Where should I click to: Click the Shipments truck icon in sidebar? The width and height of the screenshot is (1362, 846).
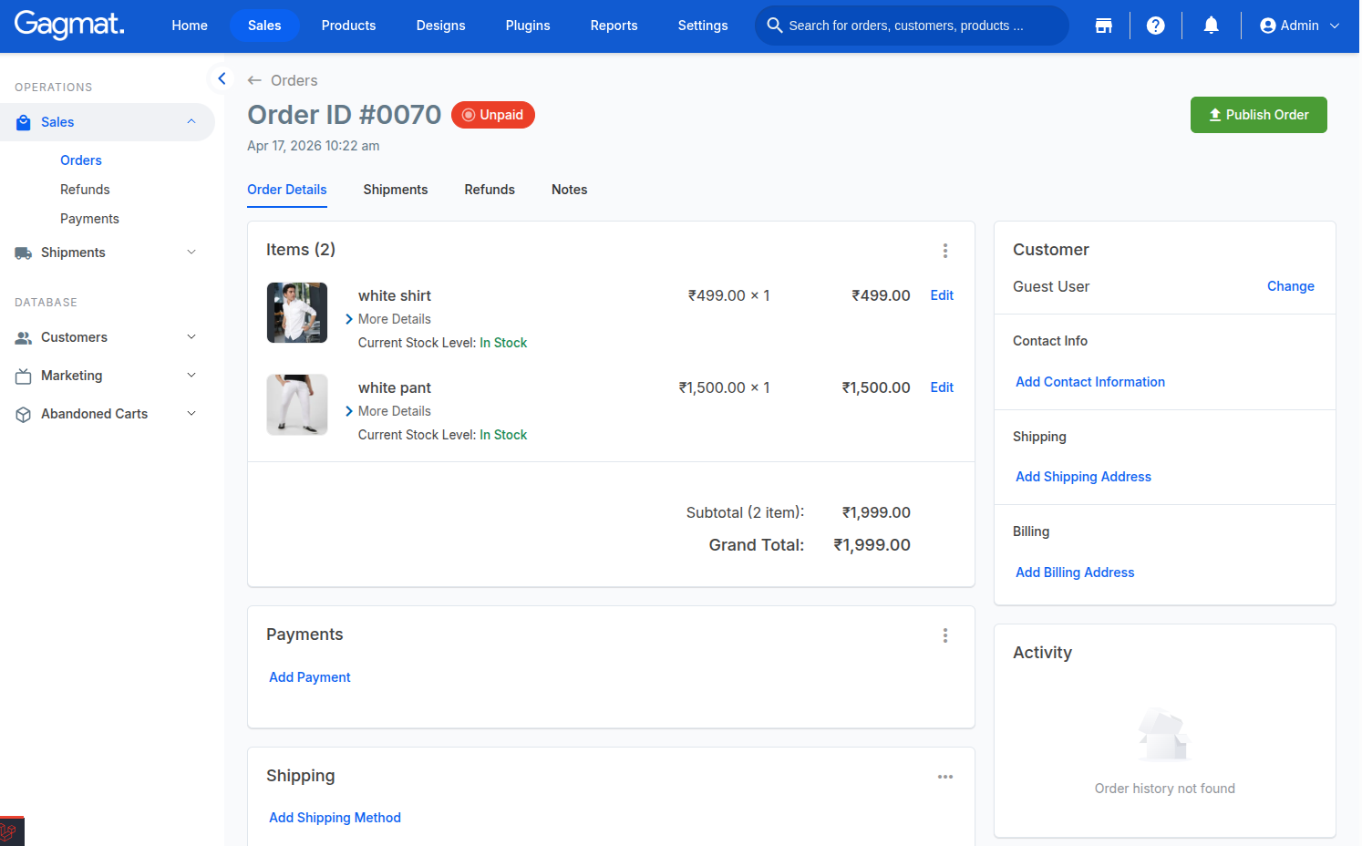click(x=24, y=253)
